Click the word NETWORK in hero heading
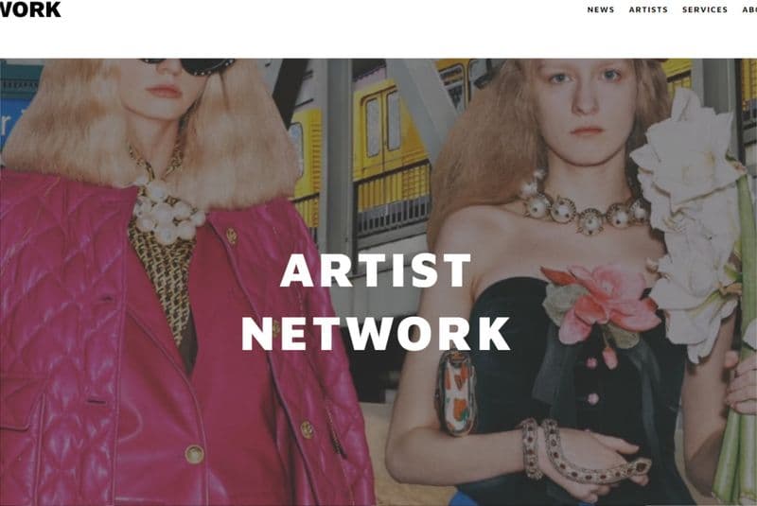This screenshot has height=506, width=757. [375, 333]
